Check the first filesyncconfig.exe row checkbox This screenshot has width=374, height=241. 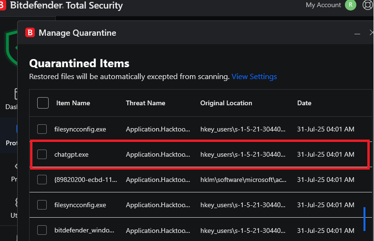pos(42,129)
